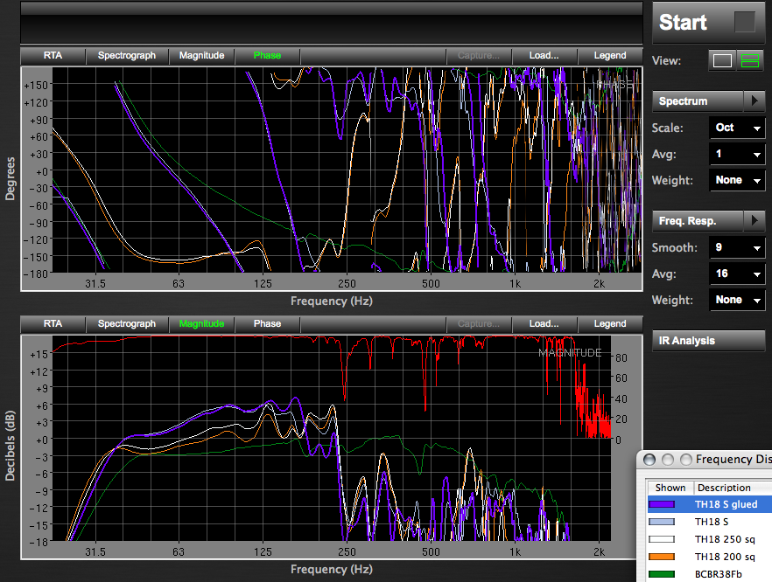The width and height of the screenshot is (772, 582).
Task: Open the Spectrum Avg dropdown showing 1
Action: [737, 154]
